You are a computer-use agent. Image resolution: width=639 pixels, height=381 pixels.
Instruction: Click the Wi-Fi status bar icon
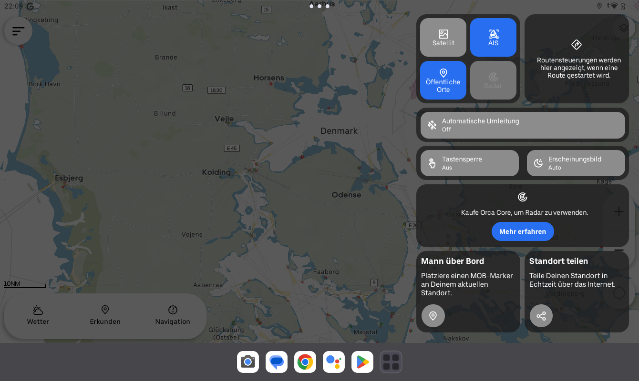click(x=614, y=6)
